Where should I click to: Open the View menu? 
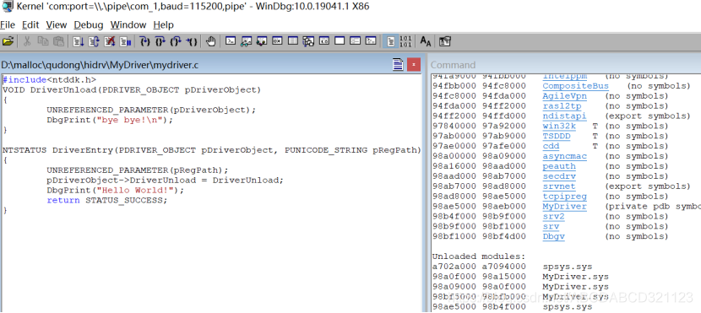(57, 25)
